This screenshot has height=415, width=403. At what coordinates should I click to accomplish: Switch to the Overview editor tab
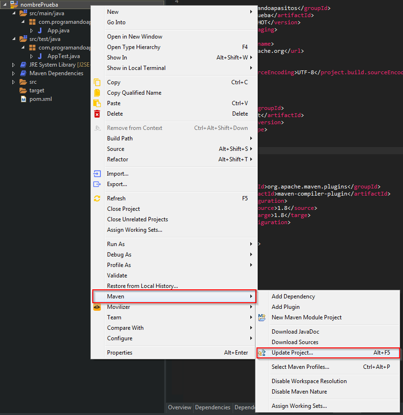point(179,407)
